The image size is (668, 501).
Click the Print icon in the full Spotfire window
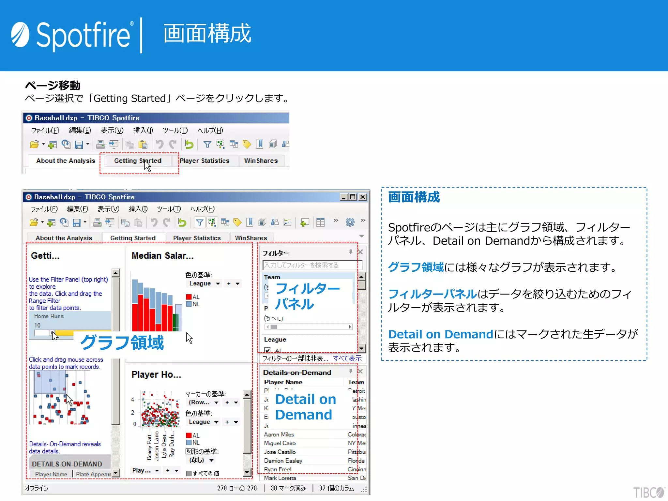tap(97, 223)
